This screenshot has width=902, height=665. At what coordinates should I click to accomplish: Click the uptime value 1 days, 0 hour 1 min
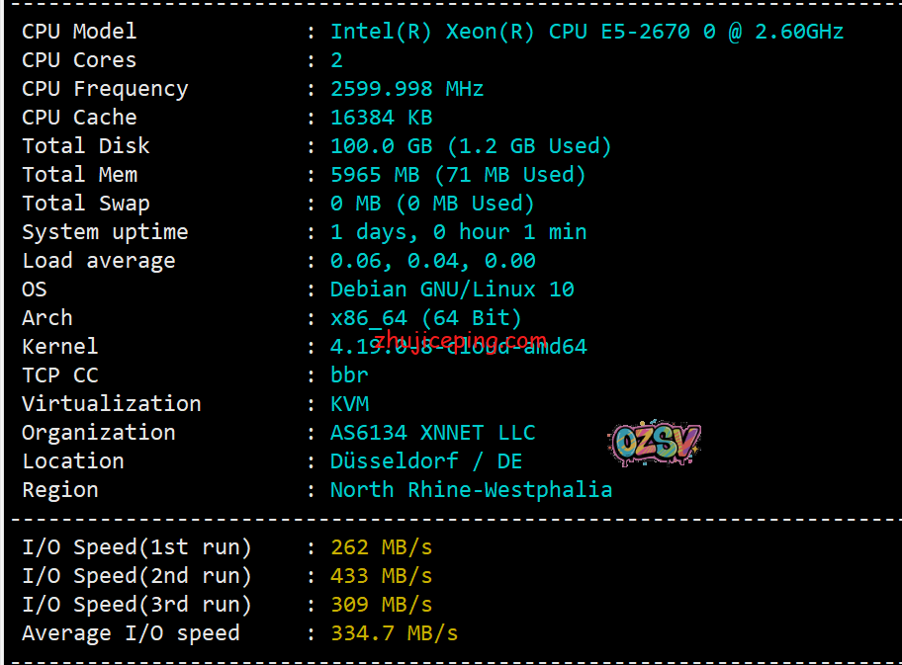click(x=459, y=233)
